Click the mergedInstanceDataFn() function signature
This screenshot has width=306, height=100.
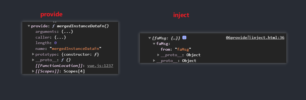(83, 26)
